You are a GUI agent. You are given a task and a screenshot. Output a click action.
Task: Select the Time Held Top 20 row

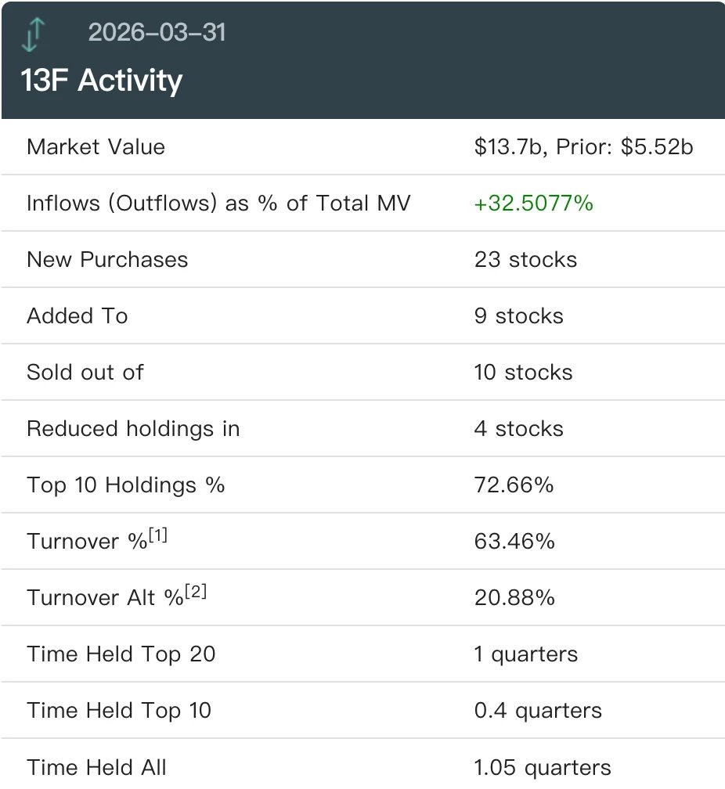[363, 654]
